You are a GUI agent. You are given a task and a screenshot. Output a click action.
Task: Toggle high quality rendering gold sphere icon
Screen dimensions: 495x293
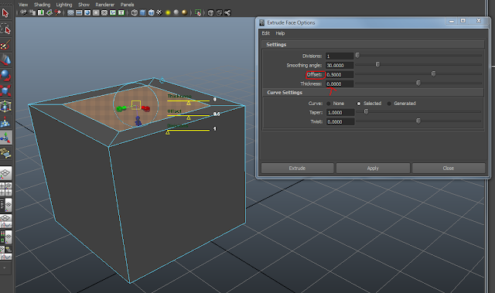click(185, 12)
